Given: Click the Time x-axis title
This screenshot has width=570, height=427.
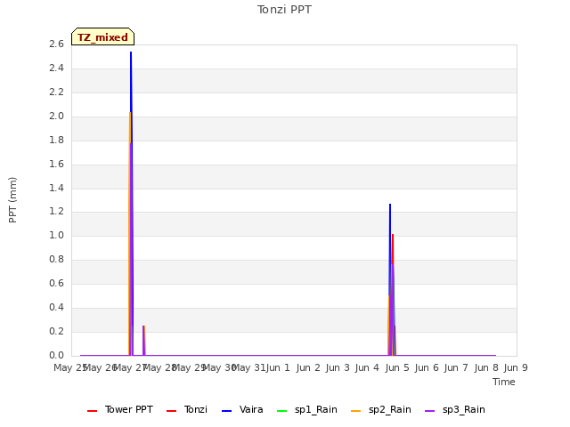Looking at the screenshot, I should pos(504,382).
